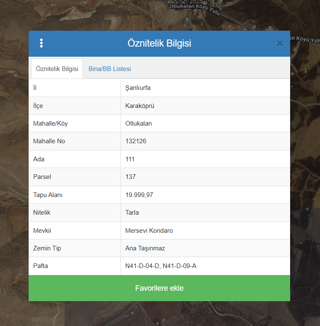Click the Mahalle No row label
The width and height of the screenshot is (320, 326).
coord(49,141)
